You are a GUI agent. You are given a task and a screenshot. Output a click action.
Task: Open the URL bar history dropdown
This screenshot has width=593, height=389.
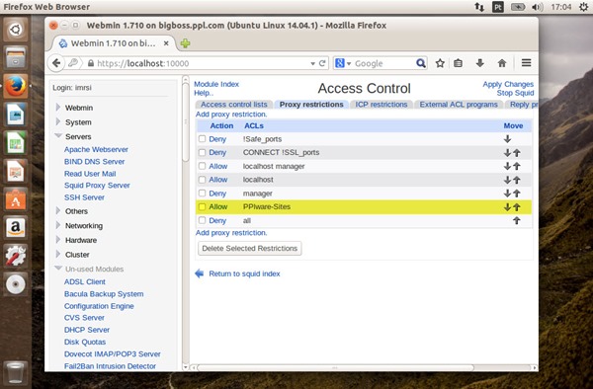(312, 63)
